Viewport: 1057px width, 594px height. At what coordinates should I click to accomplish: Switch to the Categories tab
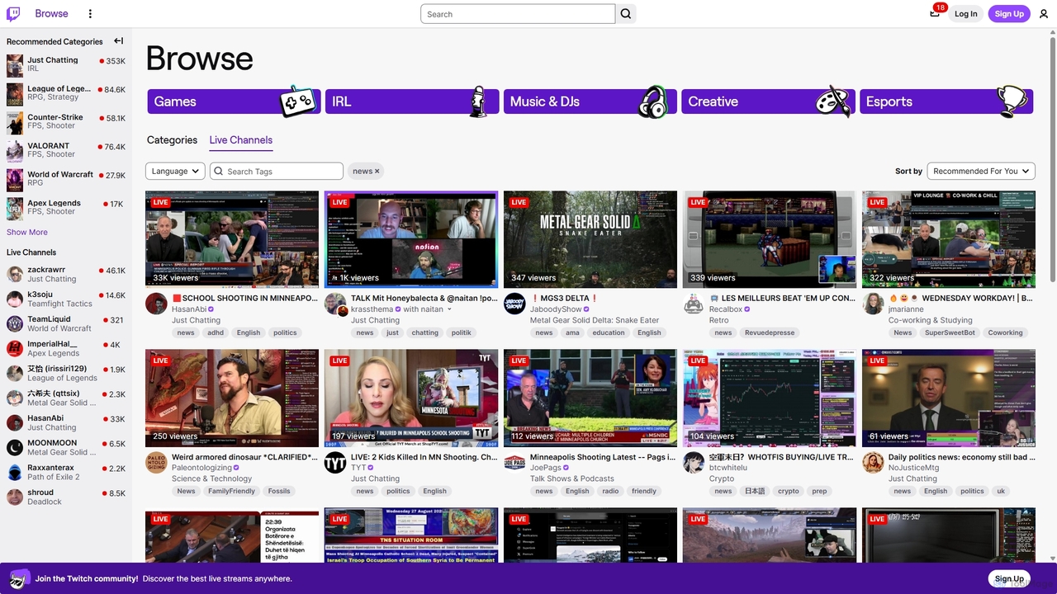[172, 139]
